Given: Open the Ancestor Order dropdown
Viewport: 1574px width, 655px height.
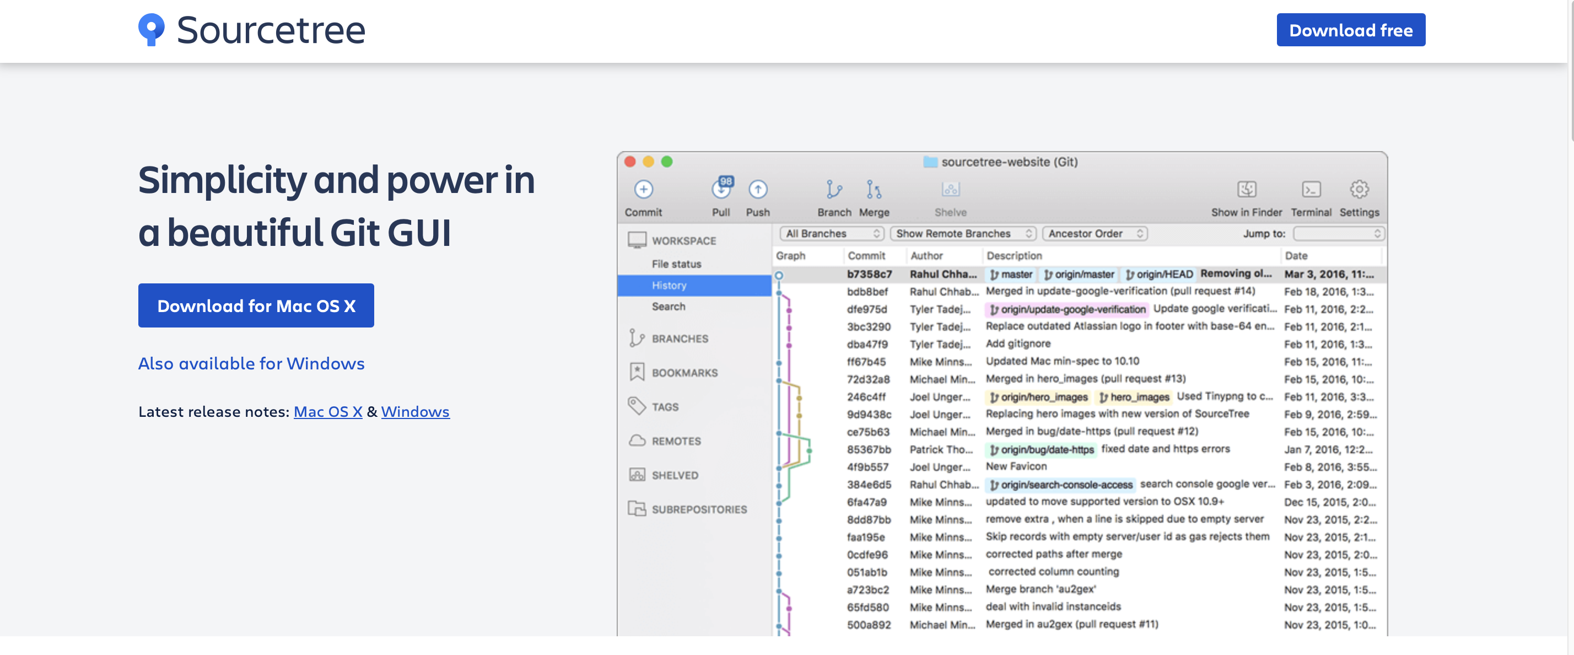Looking at the screenshot, I should 1095,233.
